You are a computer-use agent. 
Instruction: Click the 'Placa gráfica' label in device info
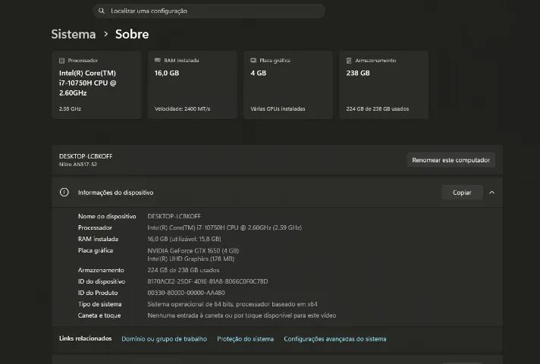(96, 250)
